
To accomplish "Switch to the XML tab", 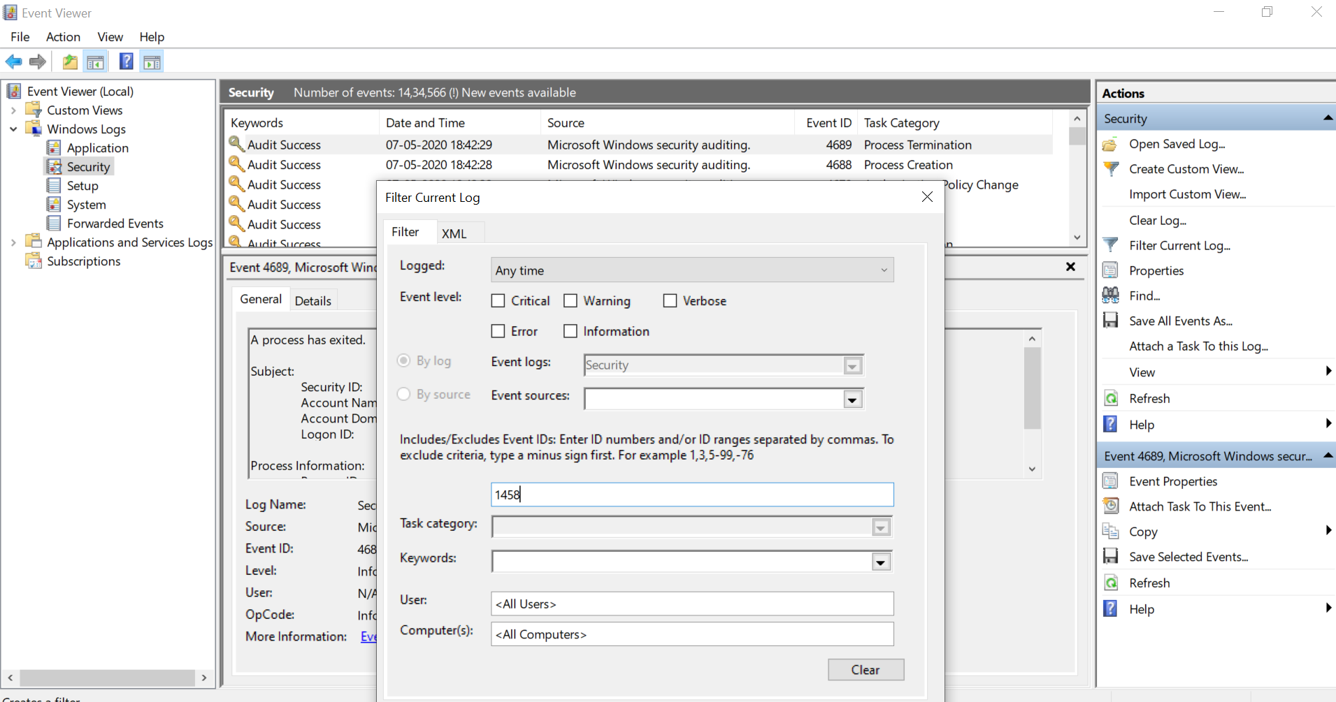I will coord(454,234).
